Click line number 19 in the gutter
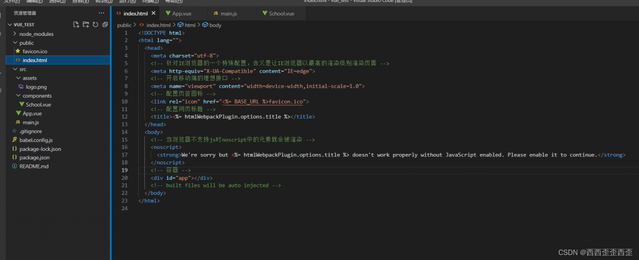 125,170
